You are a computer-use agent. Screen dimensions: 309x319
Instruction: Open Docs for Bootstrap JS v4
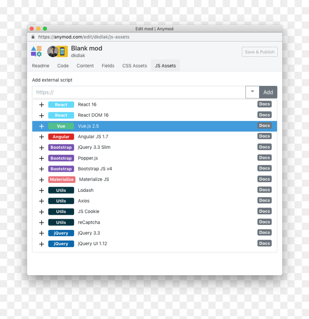(x=264, y=168)
